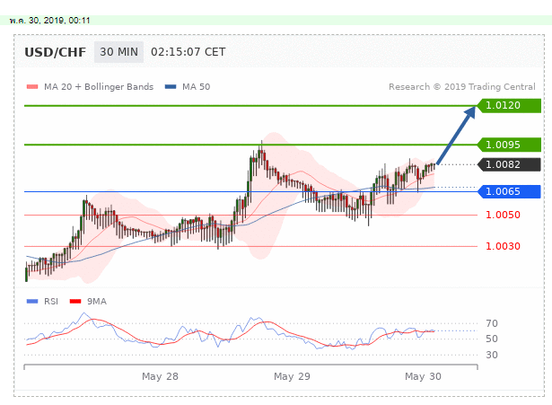Click the red 9MA legend swatch

[x=75, y=302]
